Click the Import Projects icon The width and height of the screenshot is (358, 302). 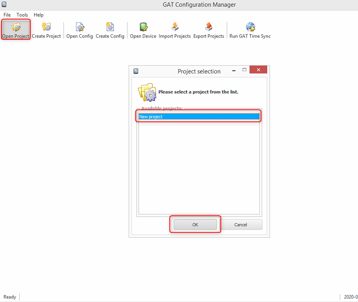coord(175,27)
